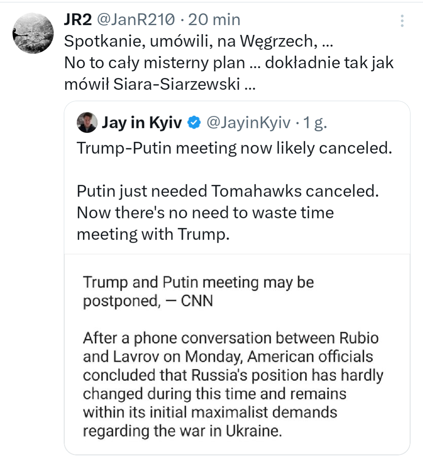
Task: Visit the @JayinKyiv handle
Action: point(248,123)
